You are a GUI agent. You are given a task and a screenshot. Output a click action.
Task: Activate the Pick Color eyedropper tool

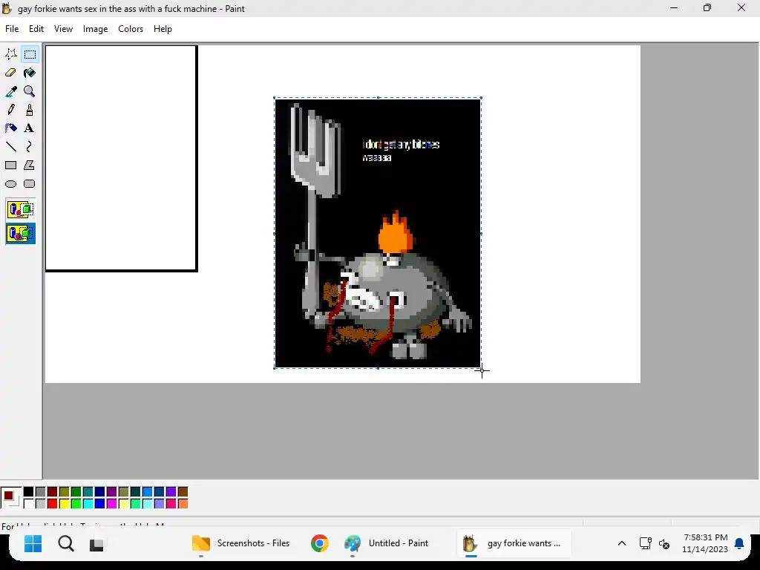[11, 91]
